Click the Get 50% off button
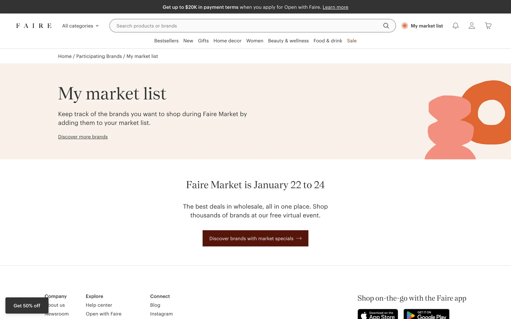This screenshot has width=511, height=319. pos(27,306)
